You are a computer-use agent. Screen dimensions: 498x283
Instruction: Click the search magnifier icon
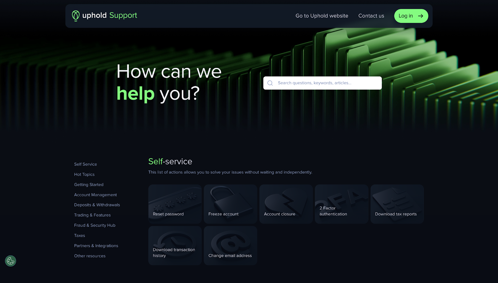[270, 83]
